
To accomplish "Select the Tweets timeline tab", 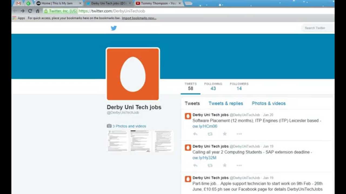I will click(x=192, y=103).
